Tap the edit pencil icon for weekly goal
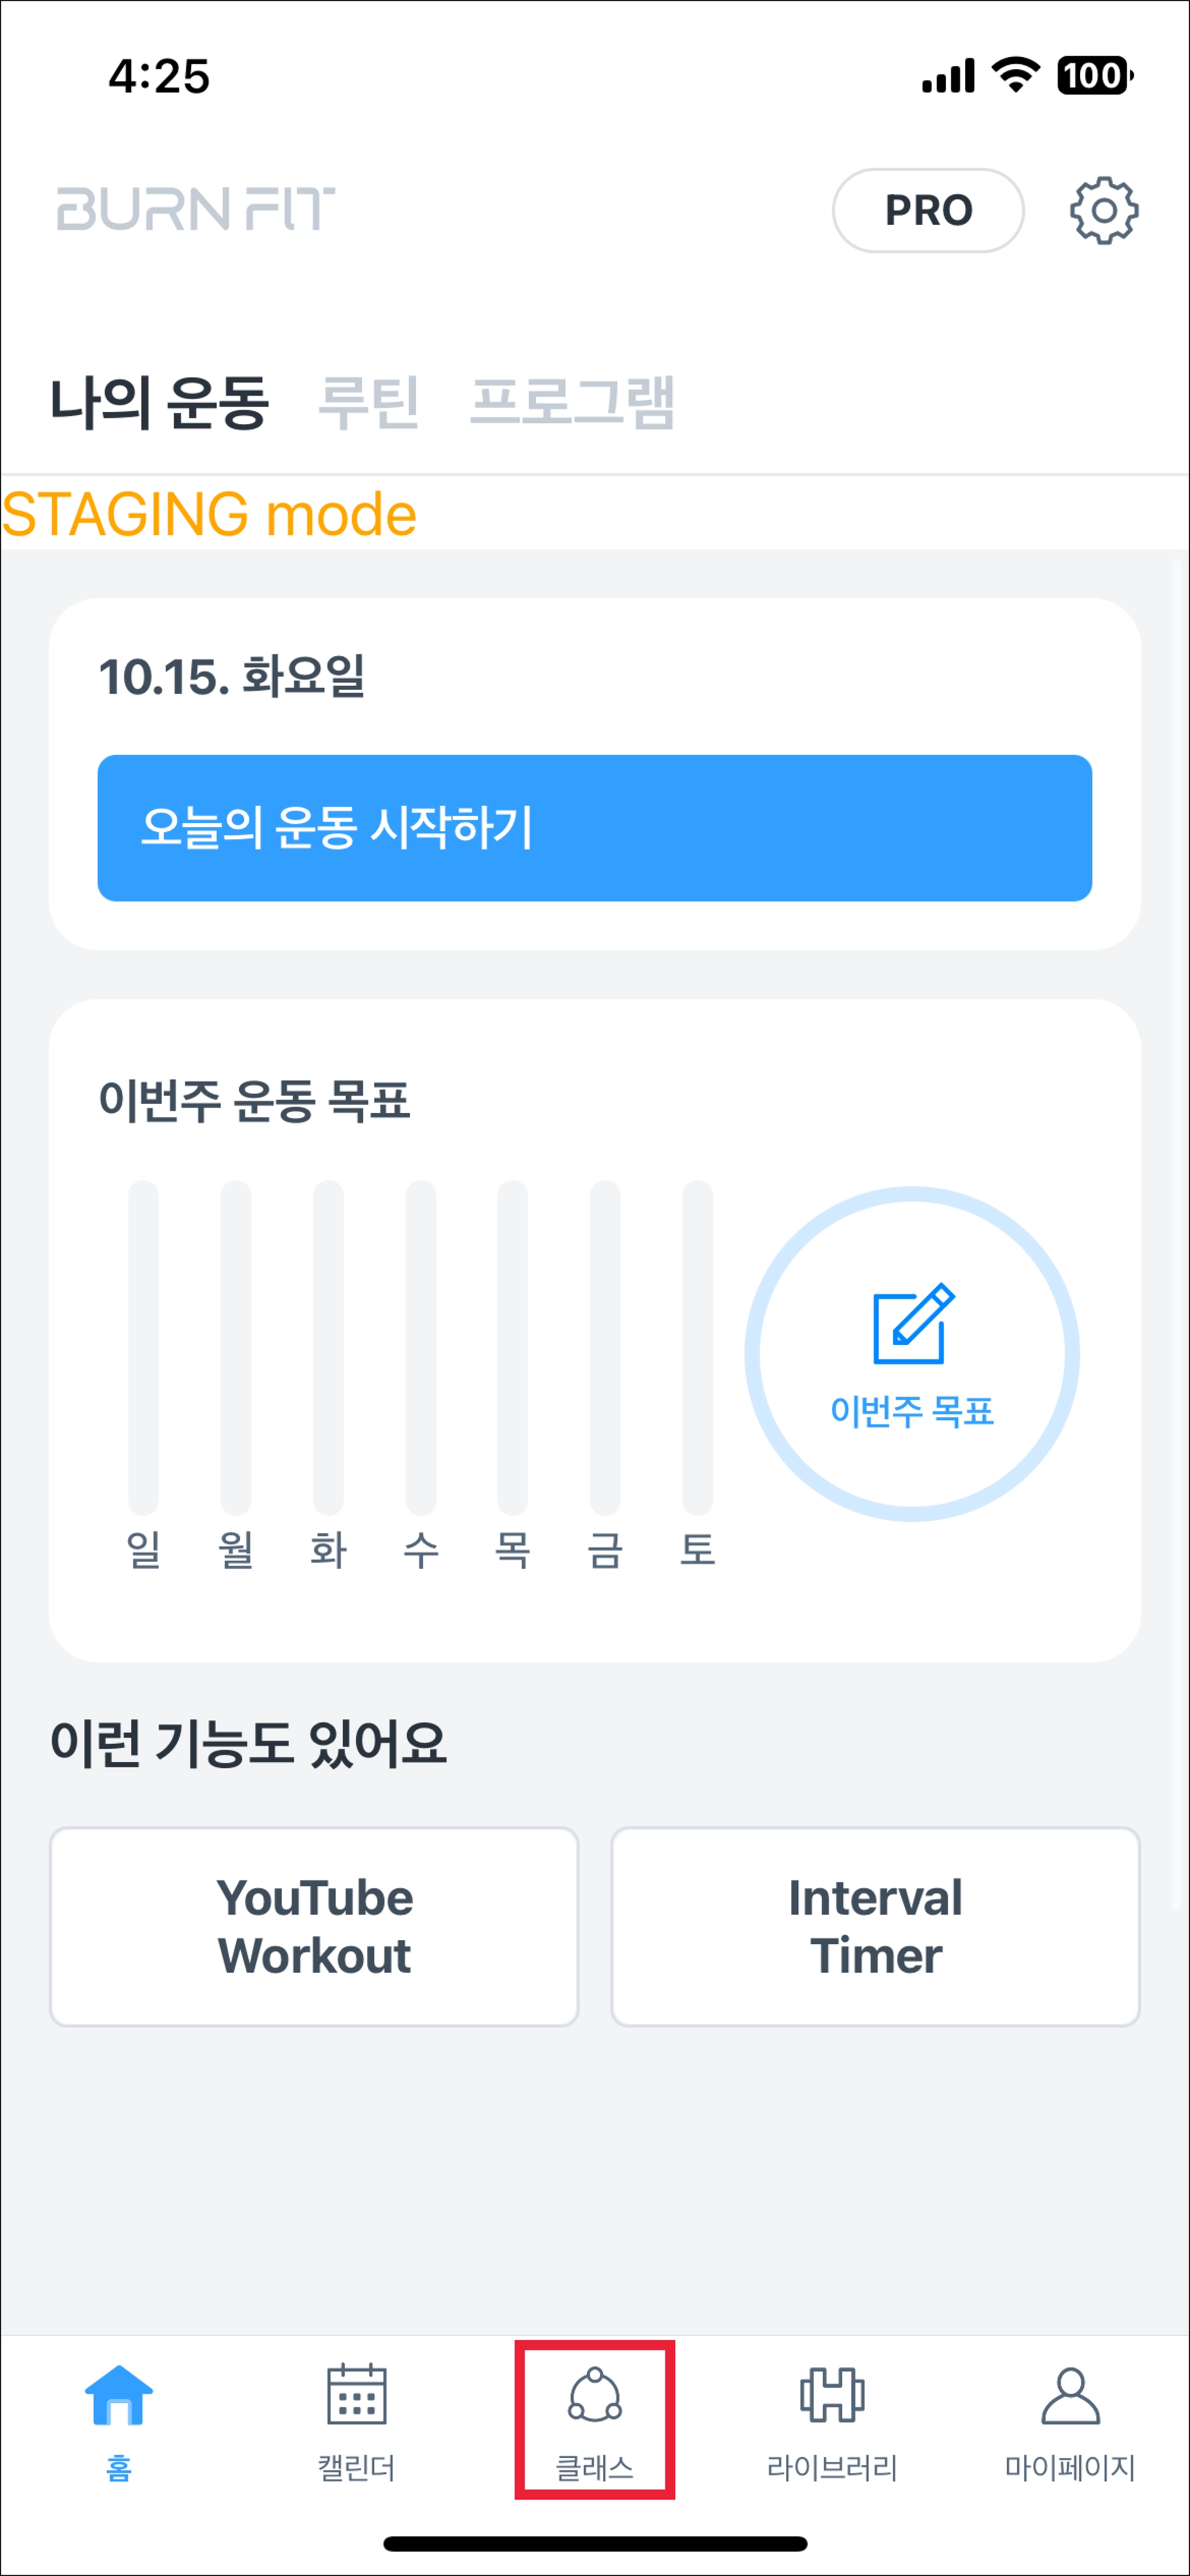 (912, 1323)
